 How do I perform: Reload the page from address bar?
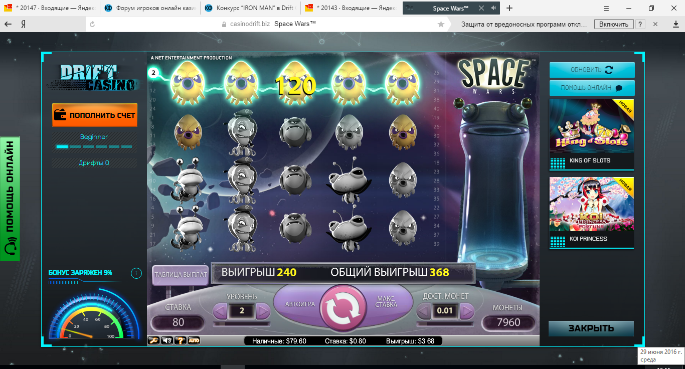click(x=92, y=24)
